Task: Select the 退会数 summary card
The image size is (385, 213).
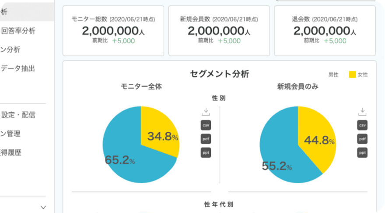Action: tap(325, 31)
